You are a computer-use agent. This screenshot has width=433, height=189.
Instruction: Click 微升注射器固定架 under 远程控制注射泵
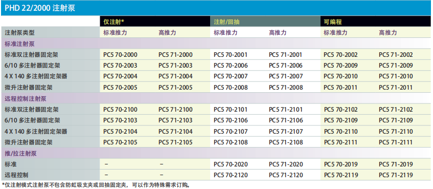click(x=29, y=143)
